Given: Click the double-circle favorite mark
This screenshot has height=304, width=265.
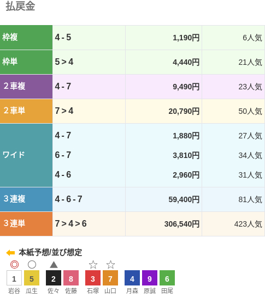Looking at the screenshot, I should [14, 264].
